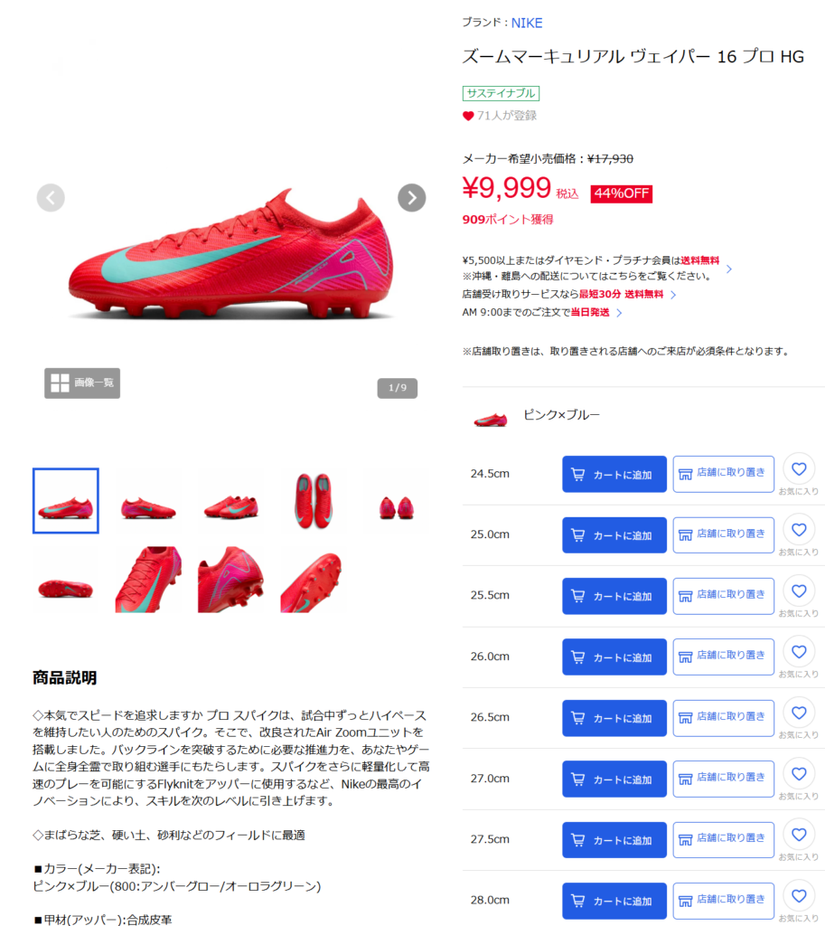Show the next product image arrow
The width and height of the screenshot is (825, 926).
tap(411, 198)
